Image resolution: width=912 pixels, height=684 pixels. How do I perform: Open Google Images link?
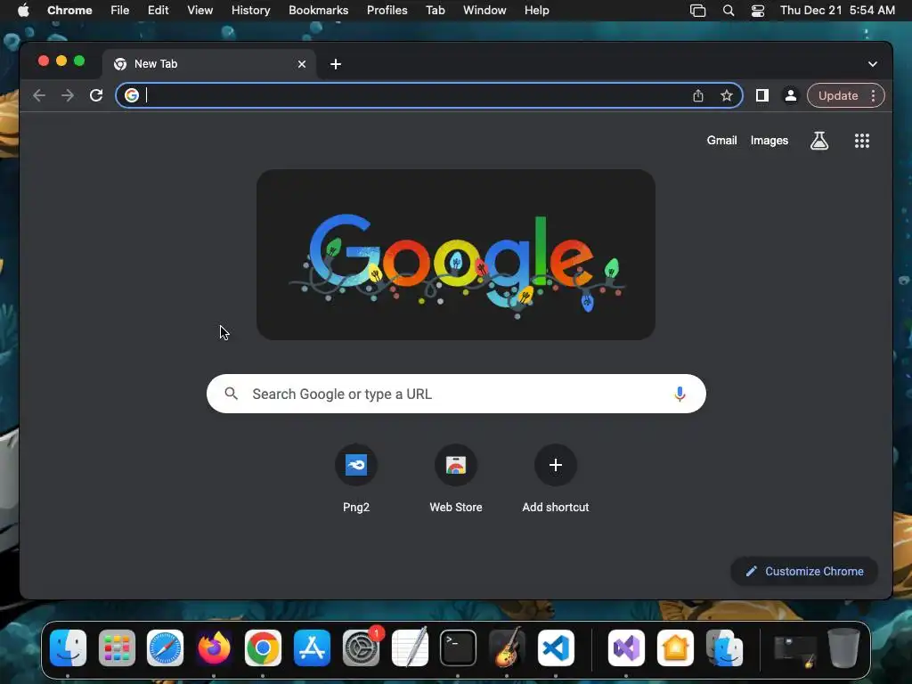[x=769, y=140]
